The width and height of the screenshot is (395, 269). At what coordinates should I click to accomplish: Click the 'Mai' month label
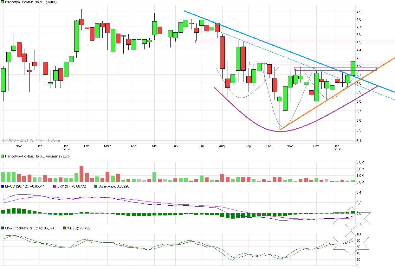pos(154,146)
